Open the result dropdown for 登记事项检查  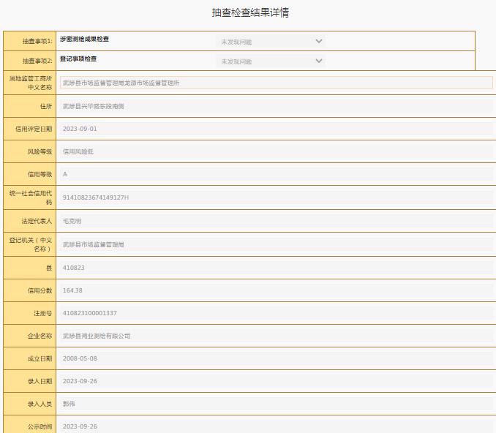(271, 61)
